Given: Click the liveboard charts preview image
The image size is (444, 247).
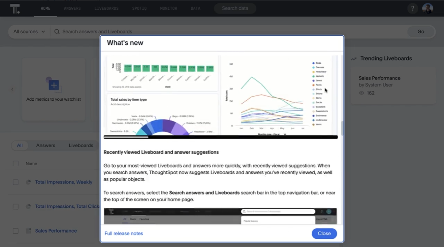Looking at the screenshot, I should 221,95.
